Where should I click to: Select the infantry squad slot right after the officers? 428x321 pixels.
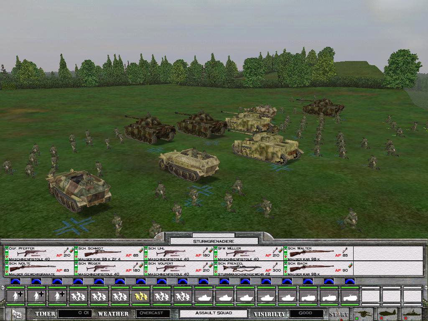tap(78, 296)
